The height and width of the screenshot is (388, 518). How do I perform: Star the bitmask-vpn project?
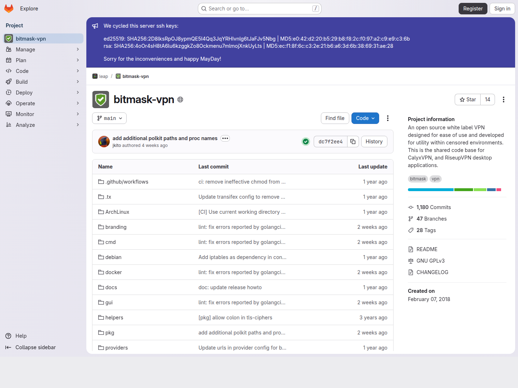pyautogui.click(x=468, y=100)
